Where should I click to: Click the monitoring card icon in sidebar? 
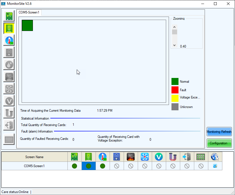pos(9,52)
